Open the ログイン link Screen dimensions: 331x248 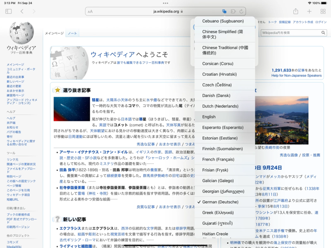(321, 22)
